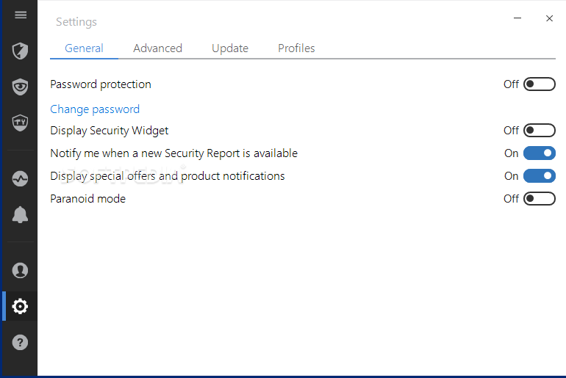The height and width of the screenshot is (378, 566).
Task: Switch to the Advanced tab
Action: [158, 48]
